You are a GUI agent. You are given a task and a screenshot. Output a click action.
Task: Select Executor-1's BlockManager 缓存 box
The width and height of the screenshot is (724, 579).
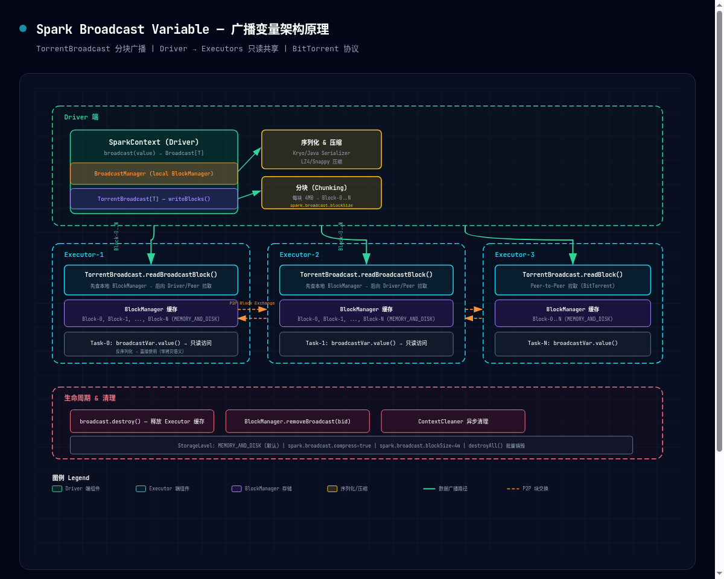[151, 313]
